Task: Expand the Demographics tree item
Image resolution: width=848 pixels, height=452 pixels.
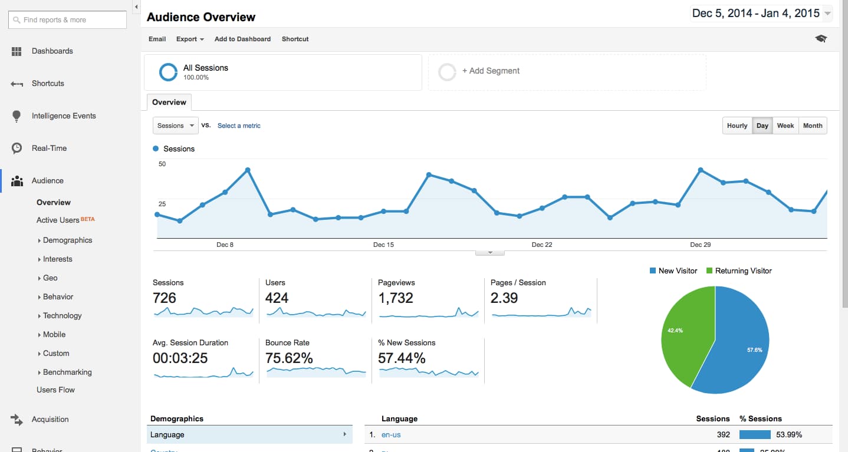Action: [x=67, y=240]
